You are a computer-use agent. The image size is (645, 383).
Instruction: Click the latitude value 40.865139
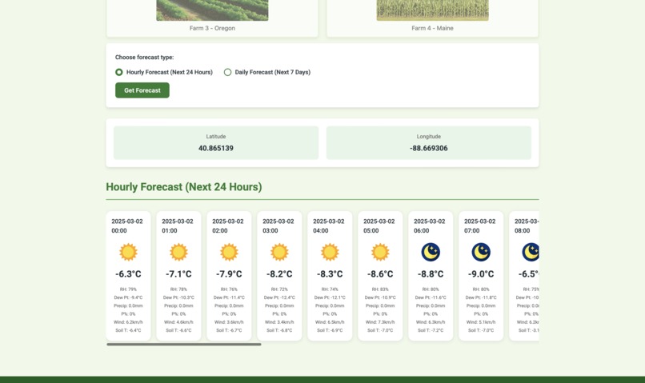coord(216,148)
